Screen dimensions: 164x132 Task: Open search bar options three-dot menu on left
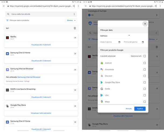pos(74,14)
